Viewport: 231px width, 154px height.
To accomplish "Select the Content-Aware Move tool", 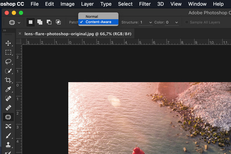I will pyautogui.click(x=8, y=126).
